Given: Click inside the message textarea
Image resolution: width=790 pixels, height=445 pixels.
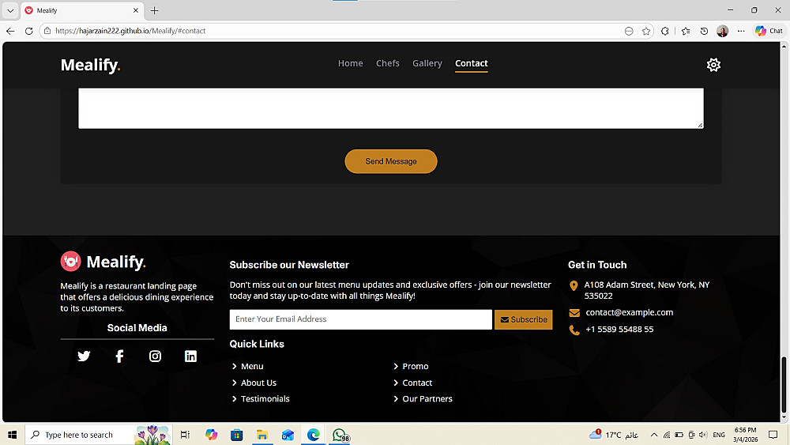Looking at the screenshot, I should [391, 107].
